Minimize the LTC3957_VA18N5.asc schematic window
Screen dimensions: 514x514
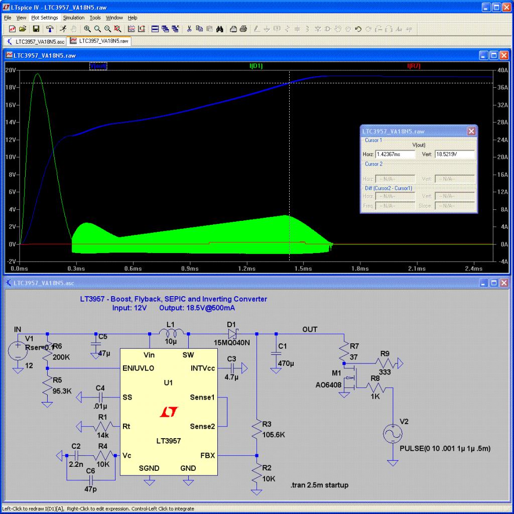click(483, 283)
